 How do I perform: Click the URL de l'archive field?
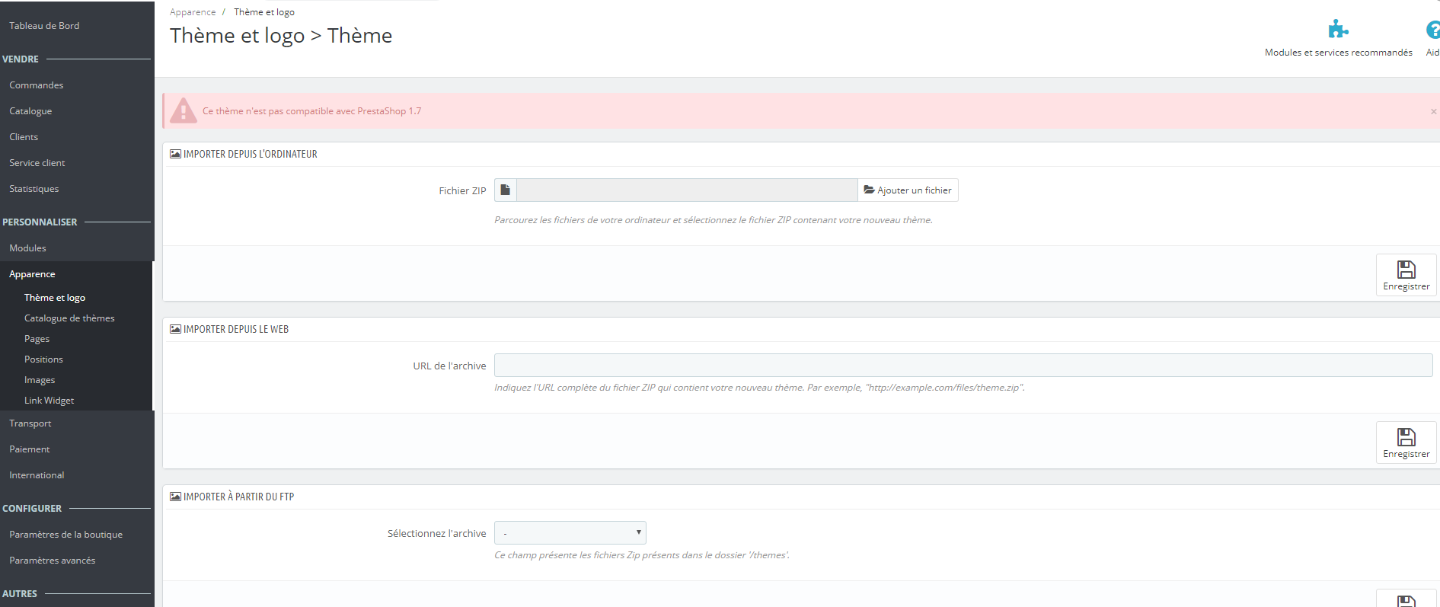[x=963, y=366]
